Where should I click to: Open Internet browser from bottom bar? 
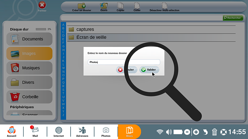pyautogui.click(x=58, y=132)
